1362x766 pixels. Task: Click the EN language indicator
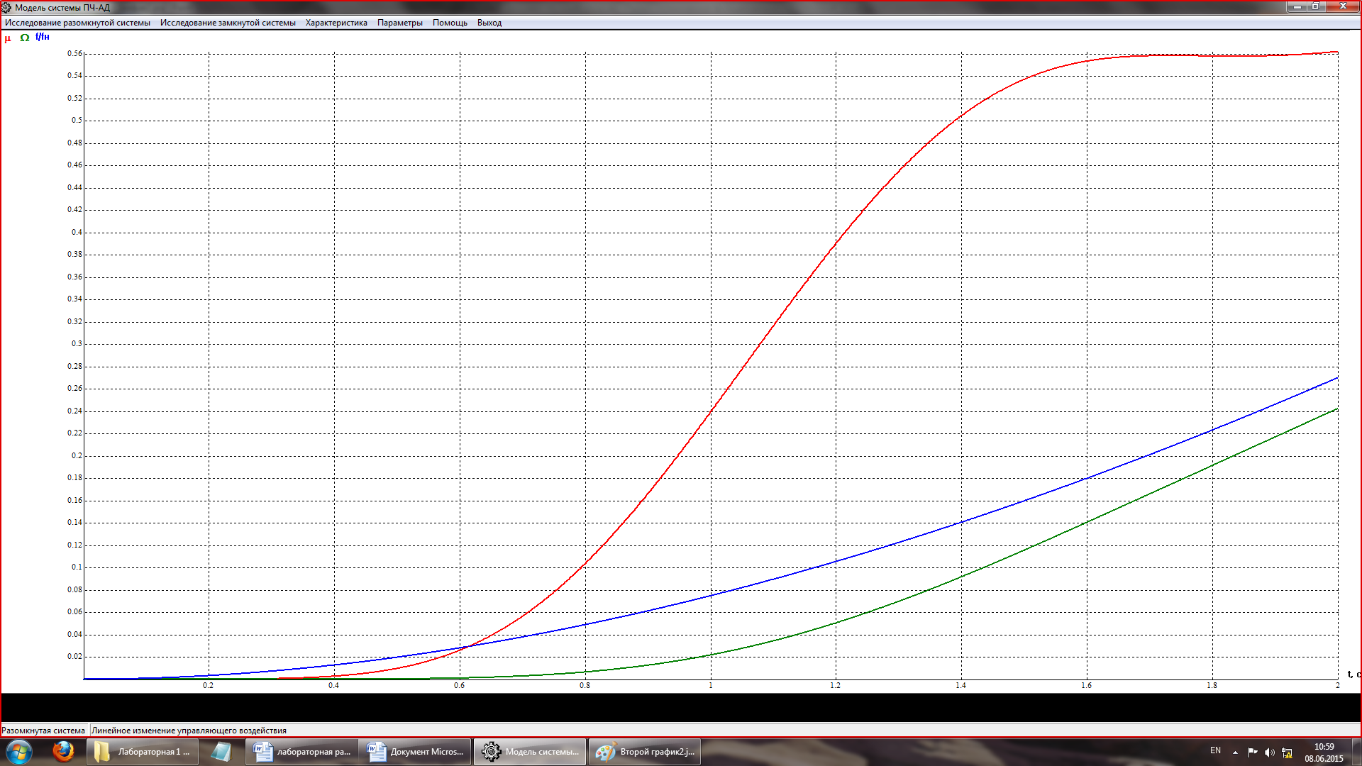click(x=1215, y=750)
